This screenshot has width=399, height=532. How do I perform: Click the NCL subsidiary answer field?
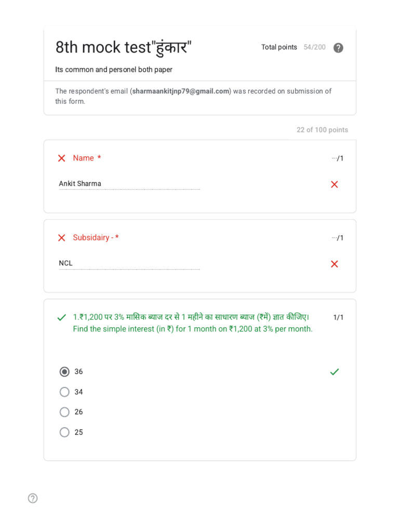coord(129,263)
